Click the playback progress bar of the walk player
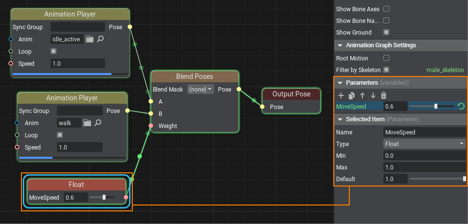Screen dimensions: 468x224 click(72, 158)
